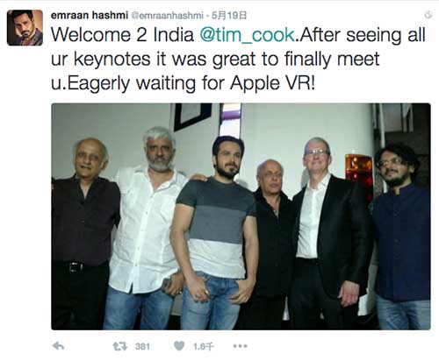Open the tweet's 5月19日 timestamp link
The width and height of the screenshot is (439, 361).
[x=229, y=15]
